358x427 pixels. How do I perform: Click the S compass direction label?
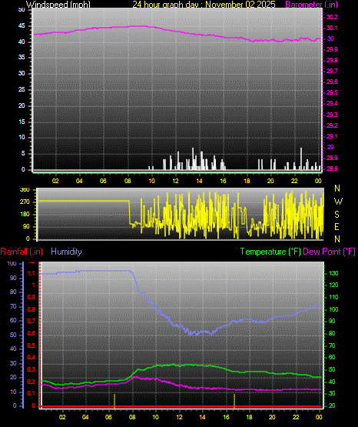[336, 215]
